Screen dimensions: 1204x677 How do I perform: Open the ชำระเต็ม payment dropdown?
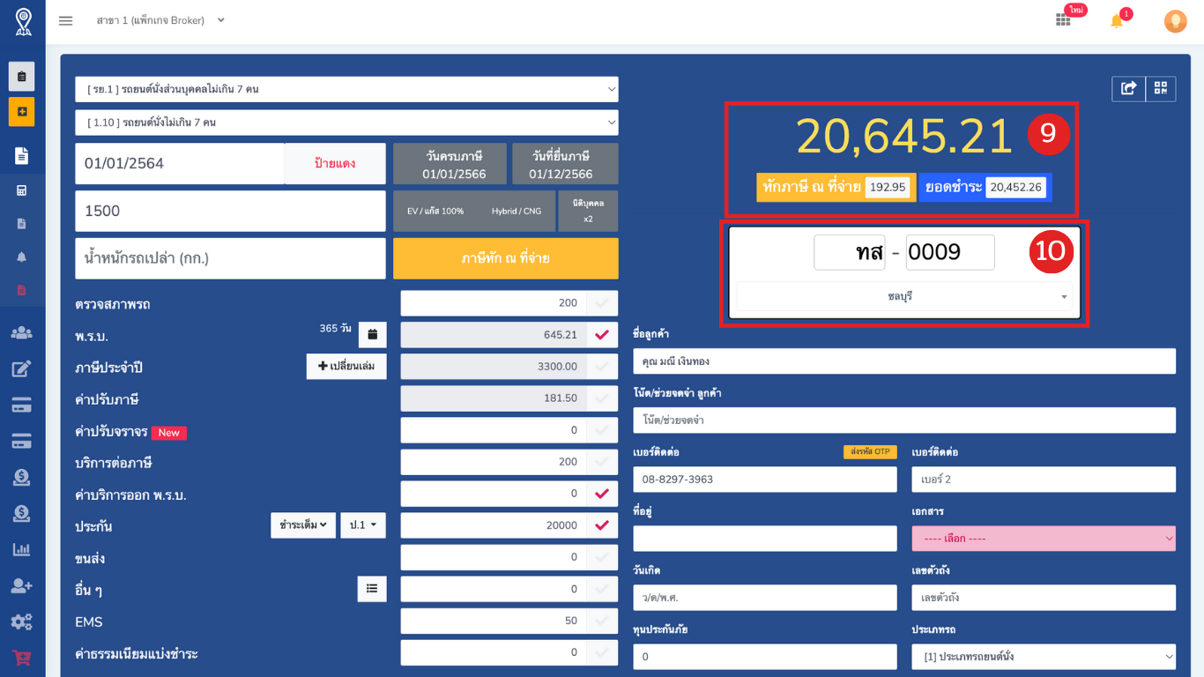pyautogui.click(x=303, y=525)
